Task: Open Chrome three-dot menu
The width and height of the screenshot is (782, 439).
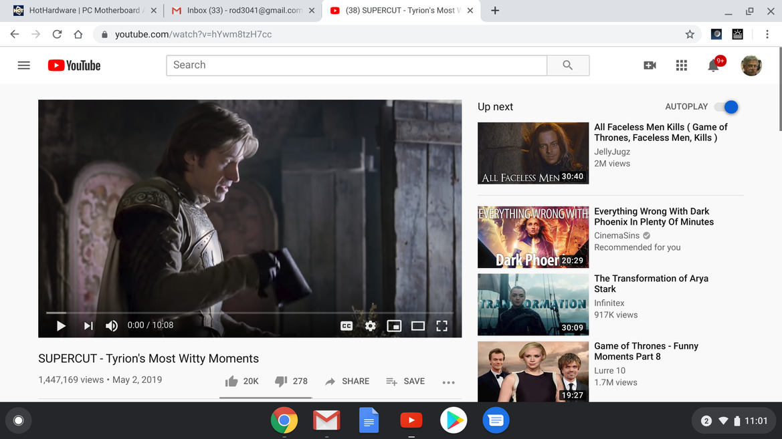Action: (x=767, y=34)
